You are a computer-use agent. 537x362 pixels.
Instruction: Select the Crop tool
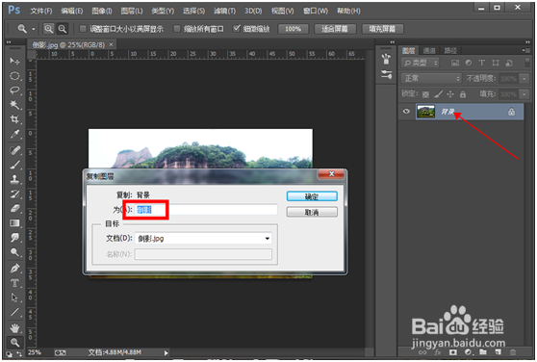click(x=14, y=119)
